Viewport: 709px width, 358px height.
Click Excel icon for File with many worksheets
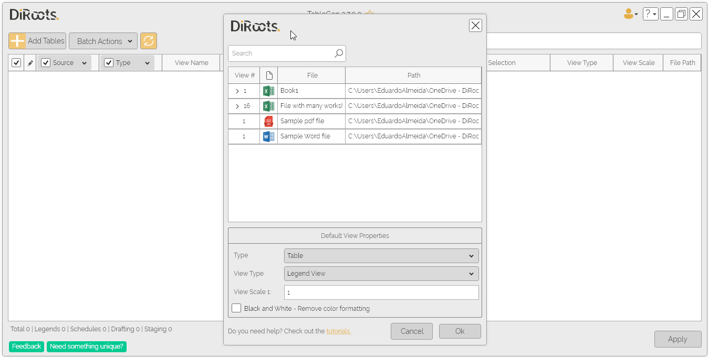[268, 106]
